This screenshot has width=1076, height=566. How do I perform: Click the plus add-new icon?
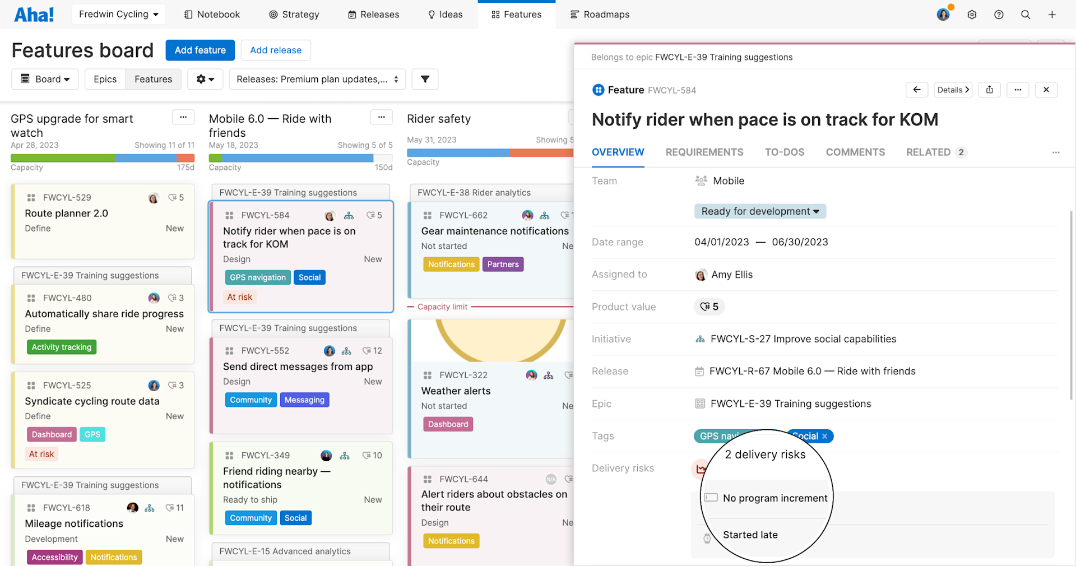1052,15
